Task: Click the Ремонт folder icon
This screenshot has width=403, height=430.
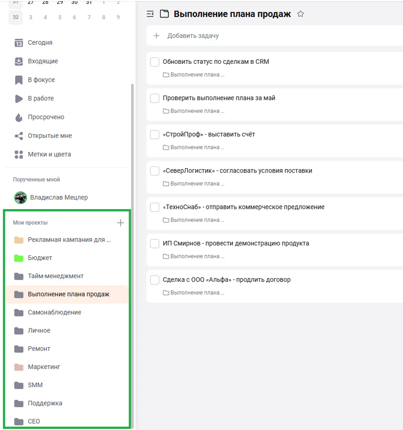Action: (18, 349)
